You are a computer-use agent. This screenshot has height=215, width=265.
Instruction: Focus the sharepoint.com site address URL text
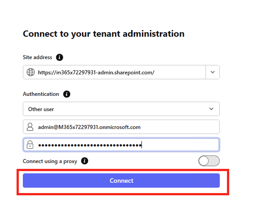tap(96, 73)
